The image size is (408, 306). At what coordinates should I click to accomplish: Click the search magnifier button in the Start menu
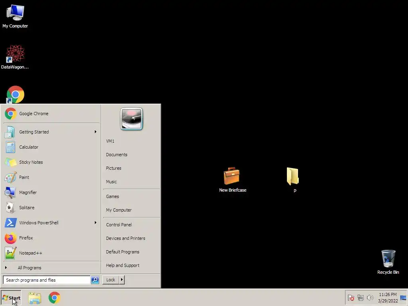95,280
